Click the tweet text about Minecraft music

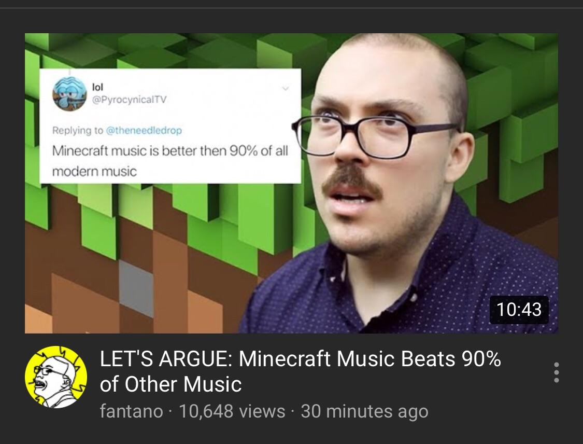pos(170,161)
